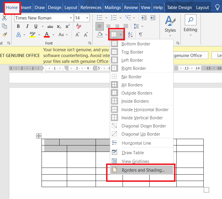
Task: Open Change Case Aa menu
Action: point(61,35)
